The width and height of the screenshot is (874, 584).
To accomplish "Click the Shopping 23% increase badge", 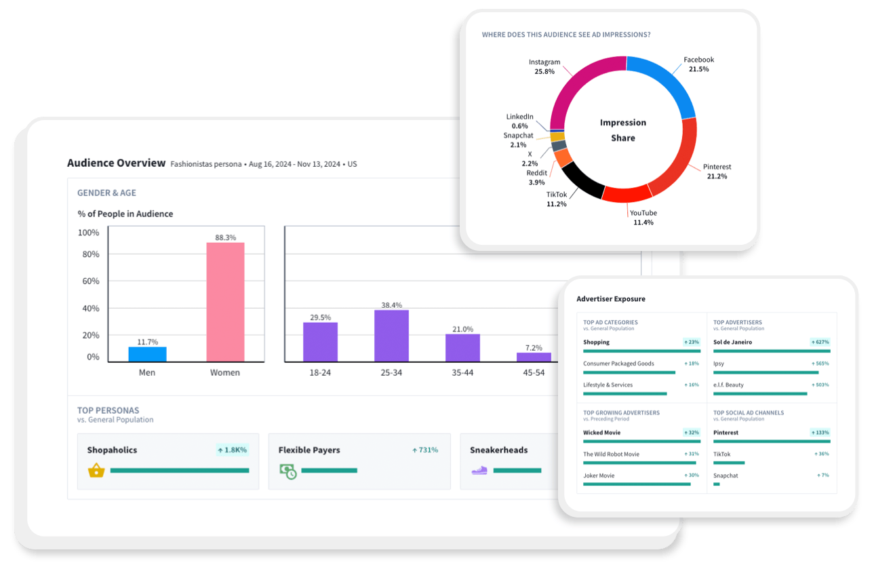I will coord(691,343).
